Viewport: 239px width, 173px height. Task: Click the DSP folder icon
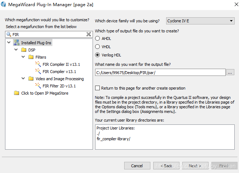click(x=24, y=50)
